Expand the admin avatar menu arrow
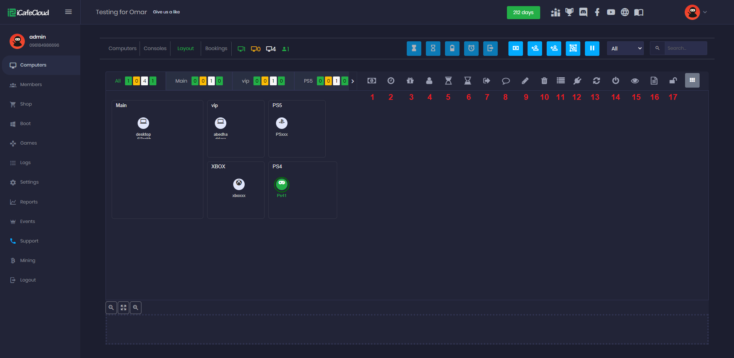734x358 pixels. point(705,12)
